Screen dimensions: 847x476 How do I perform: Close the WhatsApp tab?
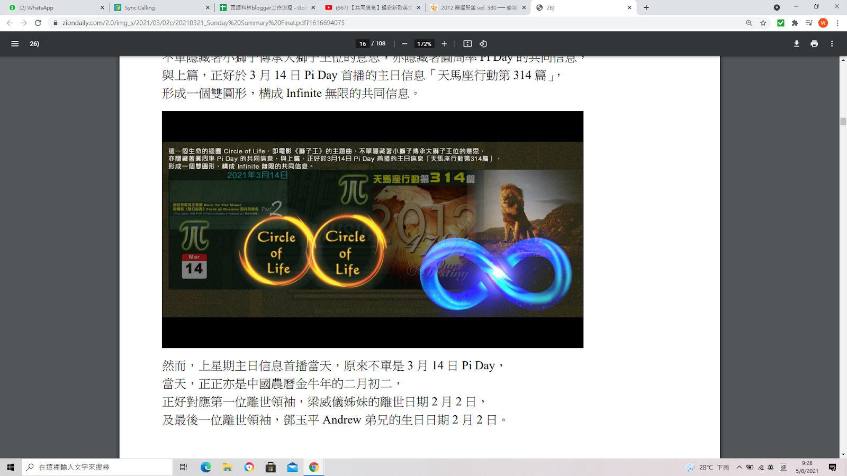click(x=102, y=7)
